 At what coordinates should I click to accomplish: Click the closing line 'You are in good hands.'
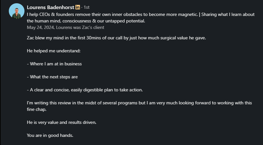tap(50, 136)
